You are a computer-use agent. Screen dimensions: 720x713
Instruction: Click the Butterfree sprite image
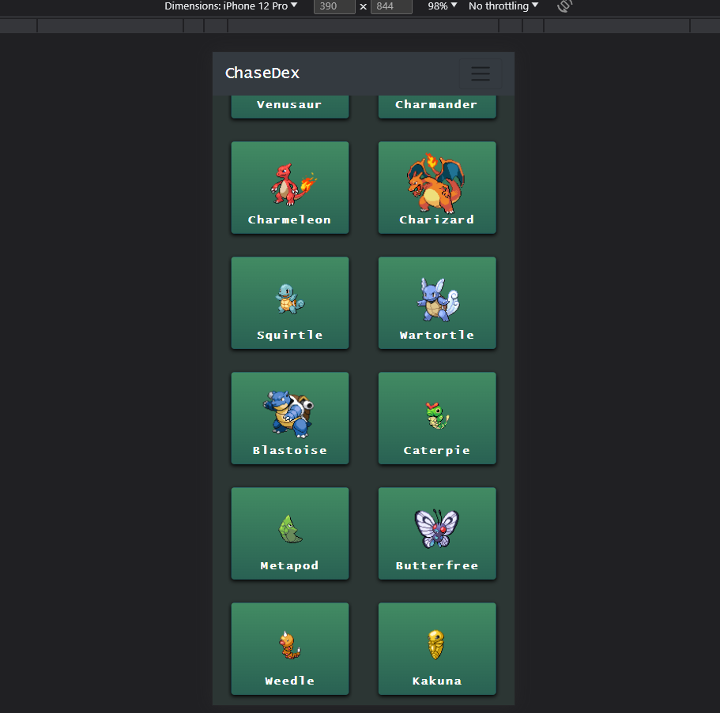click(437, 527)
